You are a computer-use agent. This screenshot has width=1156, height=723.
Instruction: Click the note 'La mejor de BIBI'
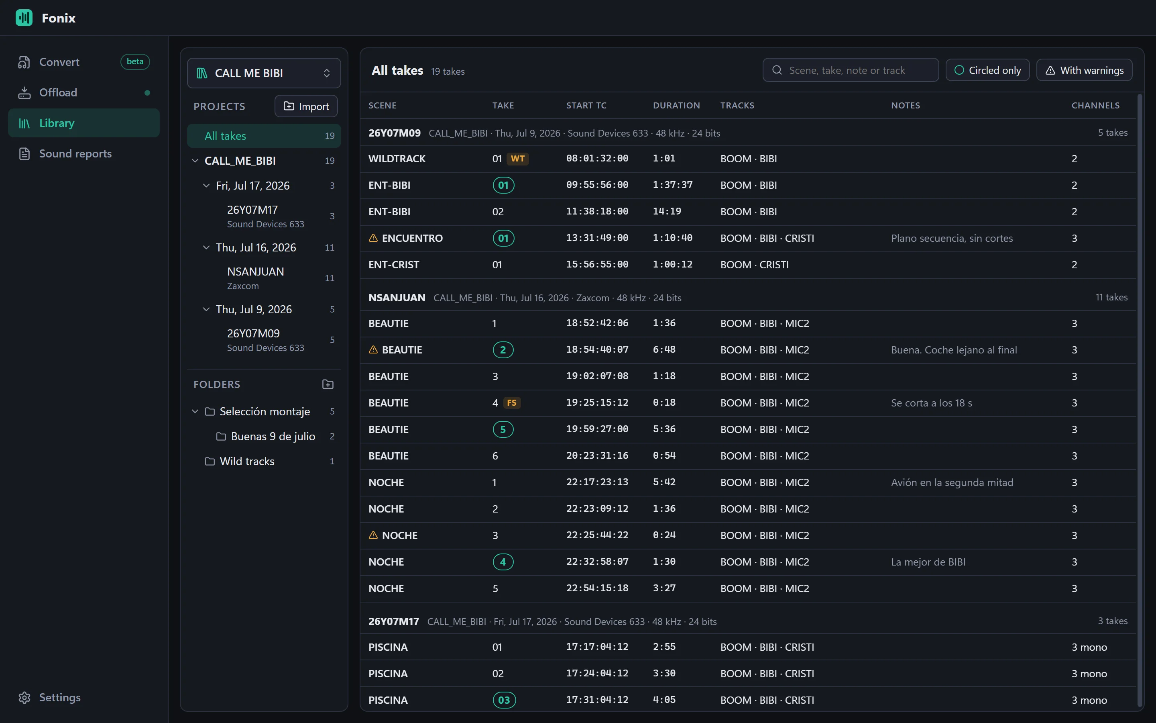[x=928, y=562]
